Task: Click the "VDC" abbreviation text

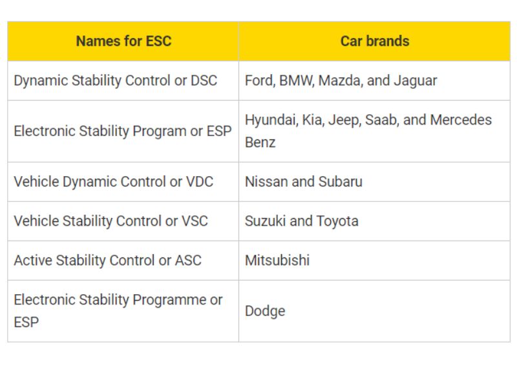Action: pyautogui.click(x=200, y=182)
